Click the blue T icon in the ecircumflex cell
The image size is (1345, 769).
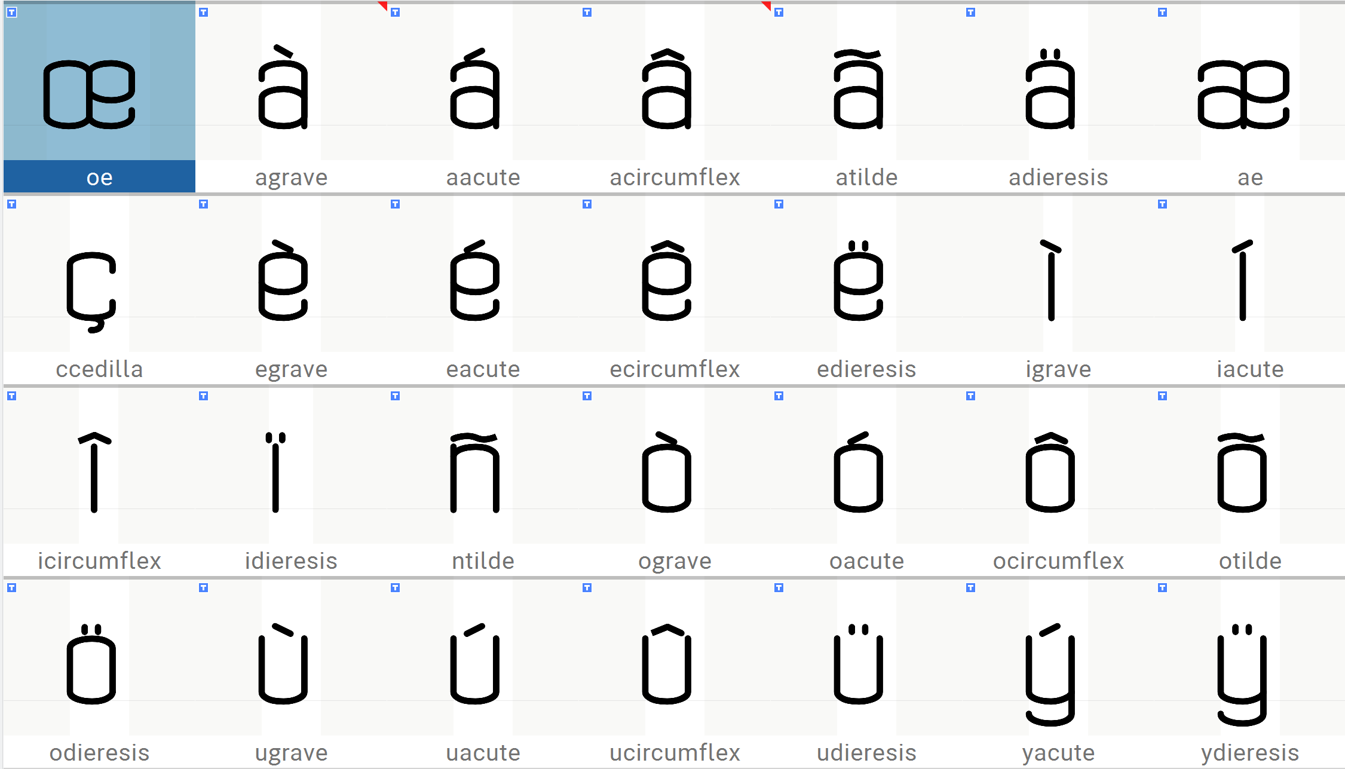(x=587, y=204)
